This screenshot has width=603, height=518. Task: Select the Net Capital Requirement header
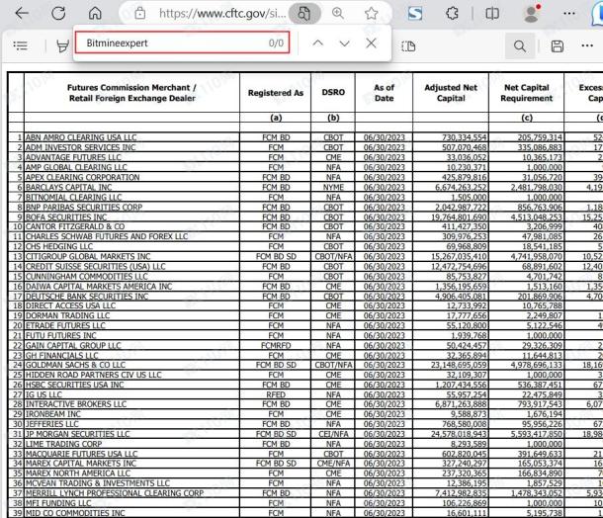click(x=527, y=93)
